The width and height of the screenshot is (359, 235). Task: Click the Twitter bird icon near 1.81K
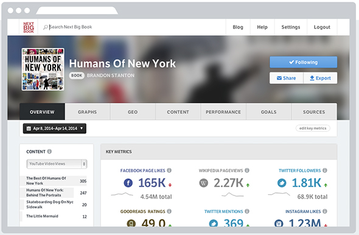coord(282,183)
